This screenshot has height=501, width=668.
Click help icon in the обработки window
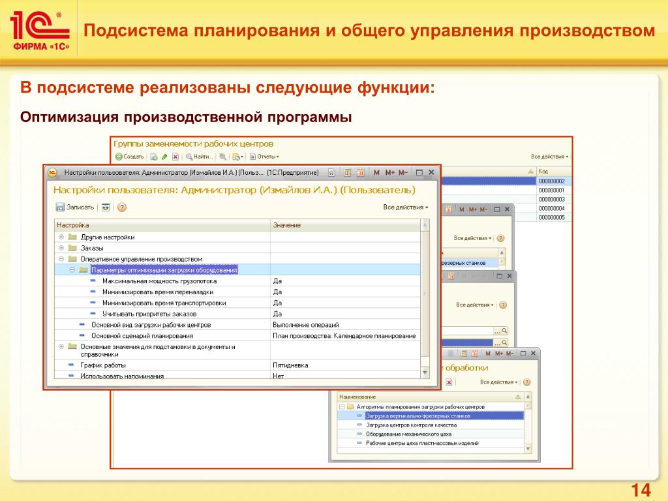[527, 382]
